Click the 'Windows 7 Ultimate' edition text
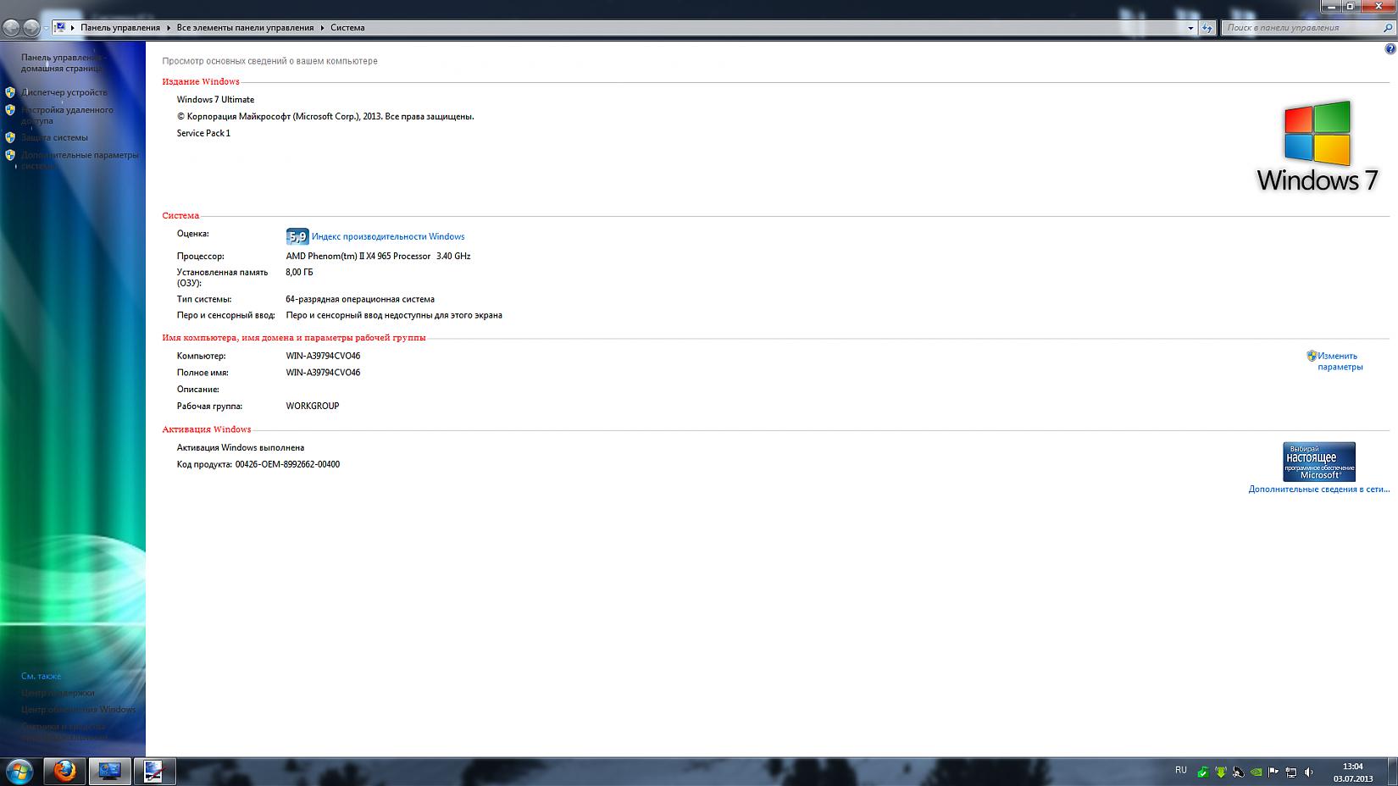This screenshot has height=786, width=1398. click(x=215, y=100)
